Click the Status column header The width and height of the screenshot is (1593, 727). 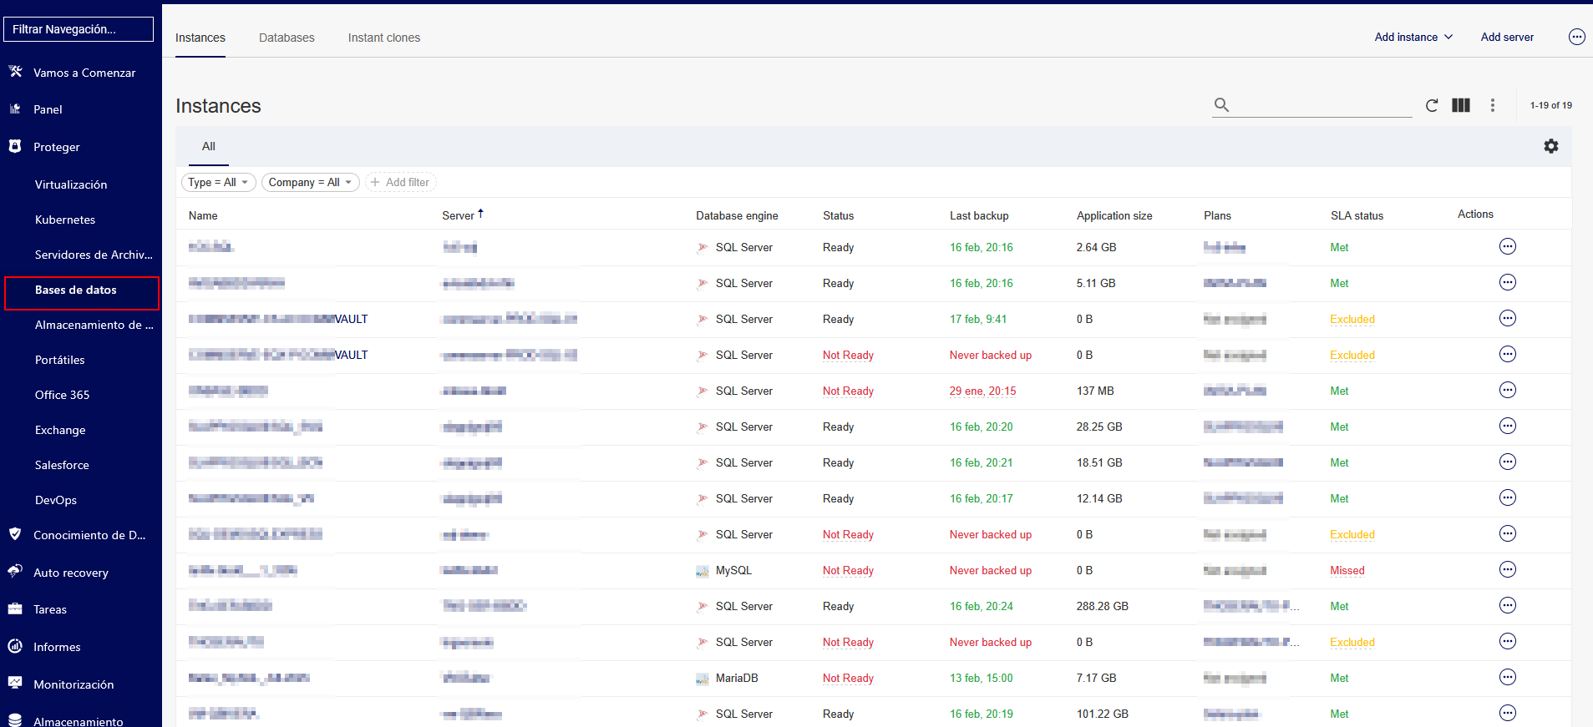point(838,215)
